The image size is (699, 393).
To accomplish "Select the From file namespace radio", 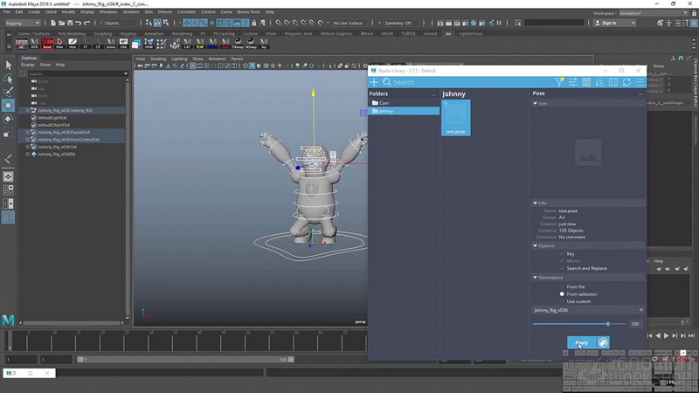I will [x=562, y=286].
